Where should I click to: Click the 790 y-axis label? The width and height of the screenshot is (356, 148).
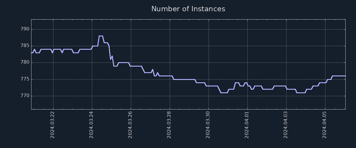coord(25,29)
